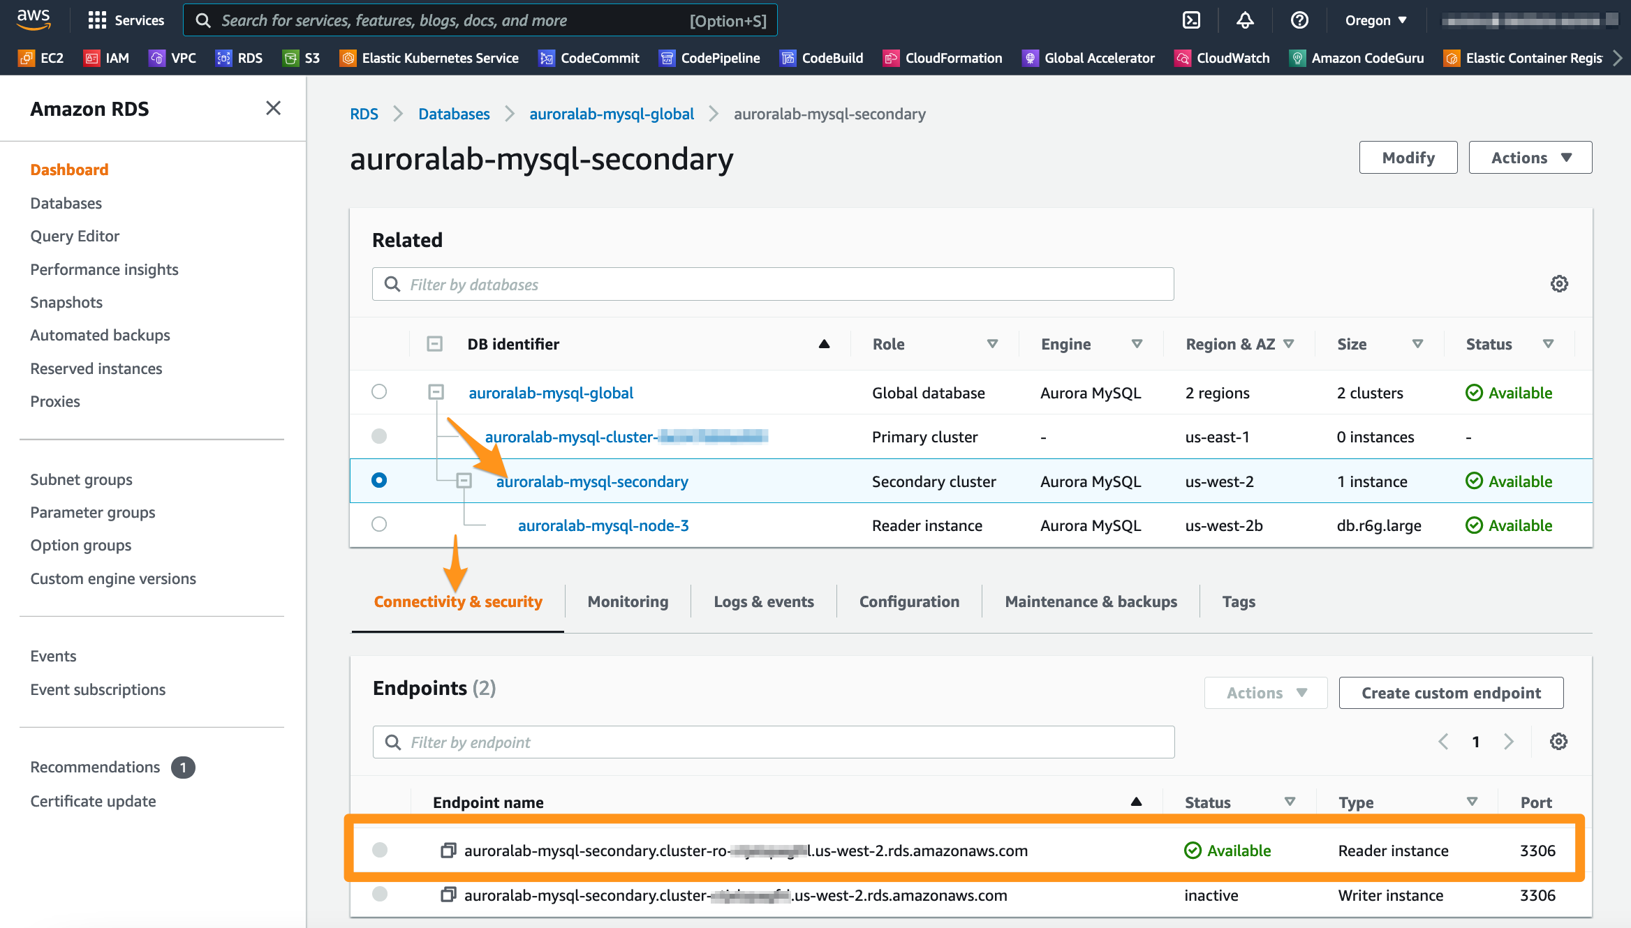Go to Databases breadcrumb link
This screenshot has width=1631, height=928.
coord(454,114)
